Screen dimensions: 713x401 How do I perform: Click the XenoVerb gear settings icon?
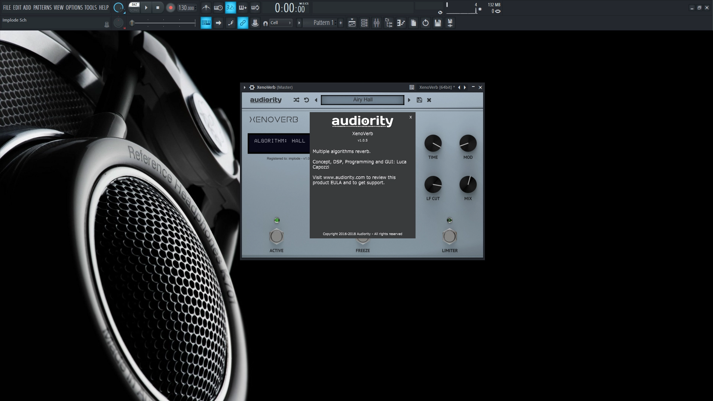(x=252, y=87)
